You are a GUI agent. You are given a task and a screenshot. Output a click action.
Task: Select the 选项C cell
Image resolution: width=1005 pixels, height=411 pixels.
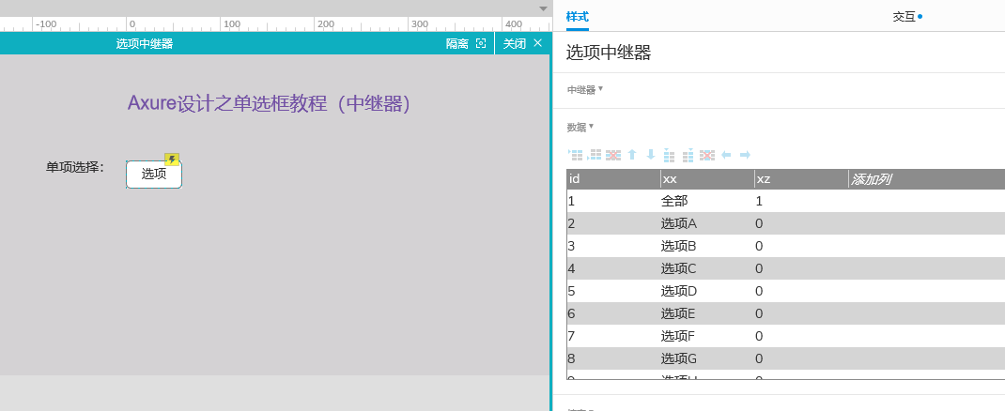tap(707, 268)
